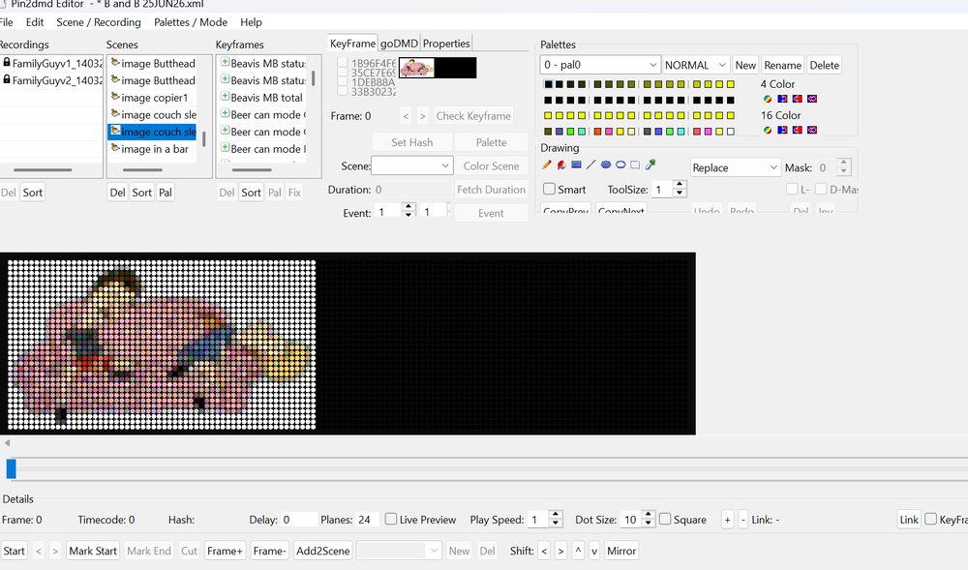Select the dashed rectangle selection tool
The width and height of the screenshot is (968, 570).
point(635,165)
